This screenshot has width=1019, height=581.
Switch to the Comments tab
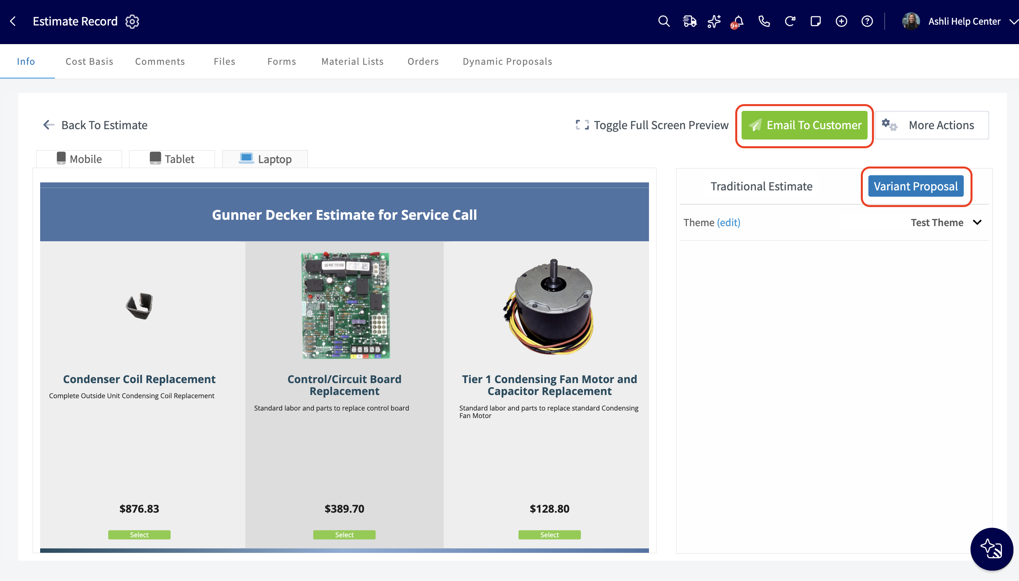(160, 61)
